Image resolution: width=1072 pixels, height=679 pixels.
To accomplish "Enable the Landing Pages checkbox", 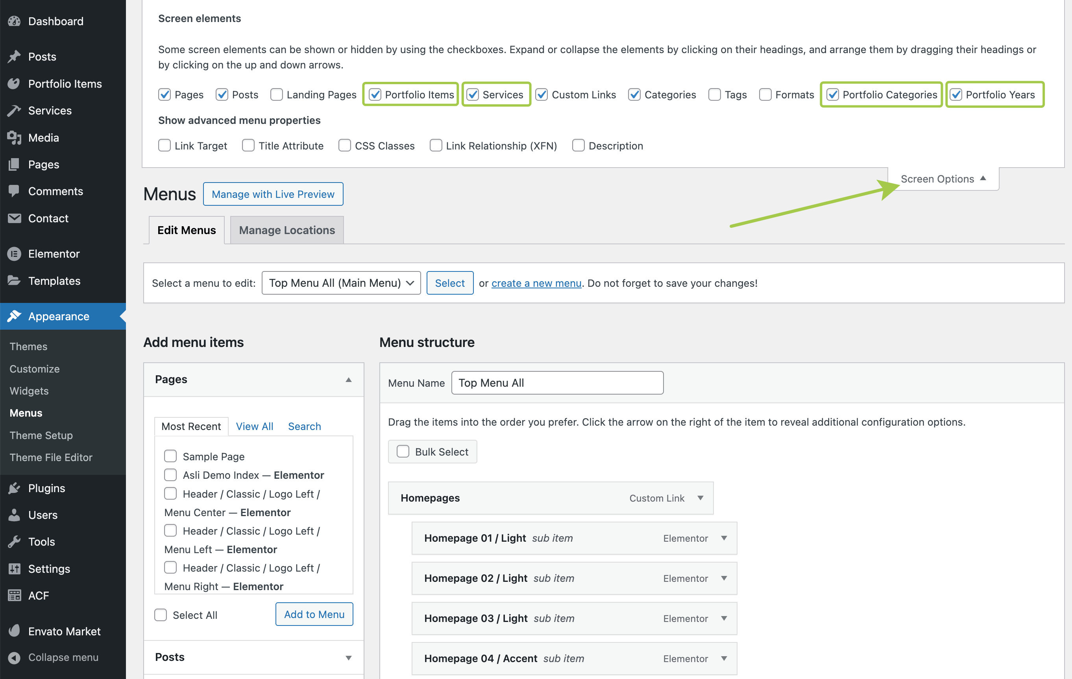I will [276, 94].
